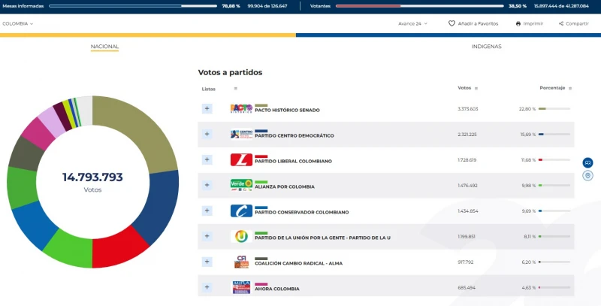The width and height of the screenshot is (601, 306).
Task: Click the Cambio Radical - ALMA coalition logo
Action: [241, 262]
